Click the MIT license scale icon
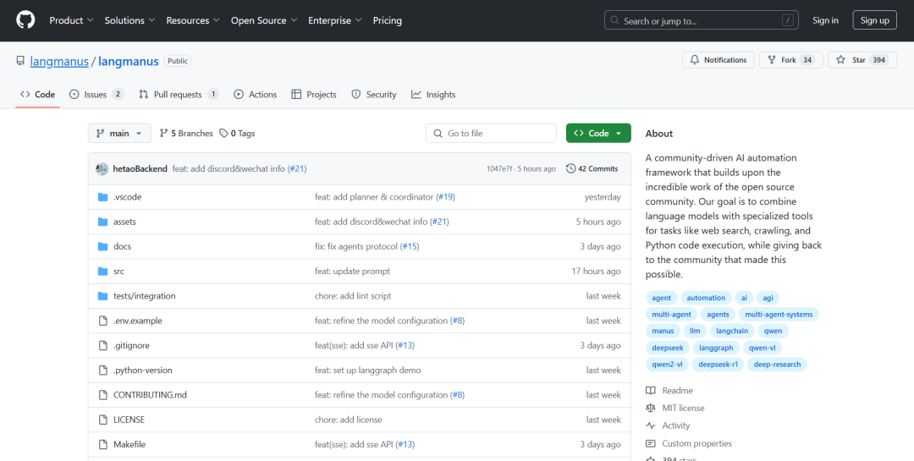This screenshot has width=914, height=461. pyautogui.click(x=651, y=408)
